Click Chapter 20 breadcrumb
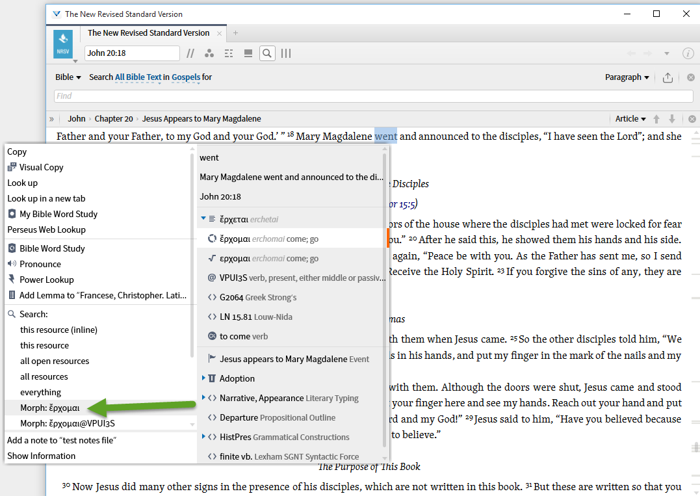The width and height of the screenshot is (700, 496). pos(114,119)
